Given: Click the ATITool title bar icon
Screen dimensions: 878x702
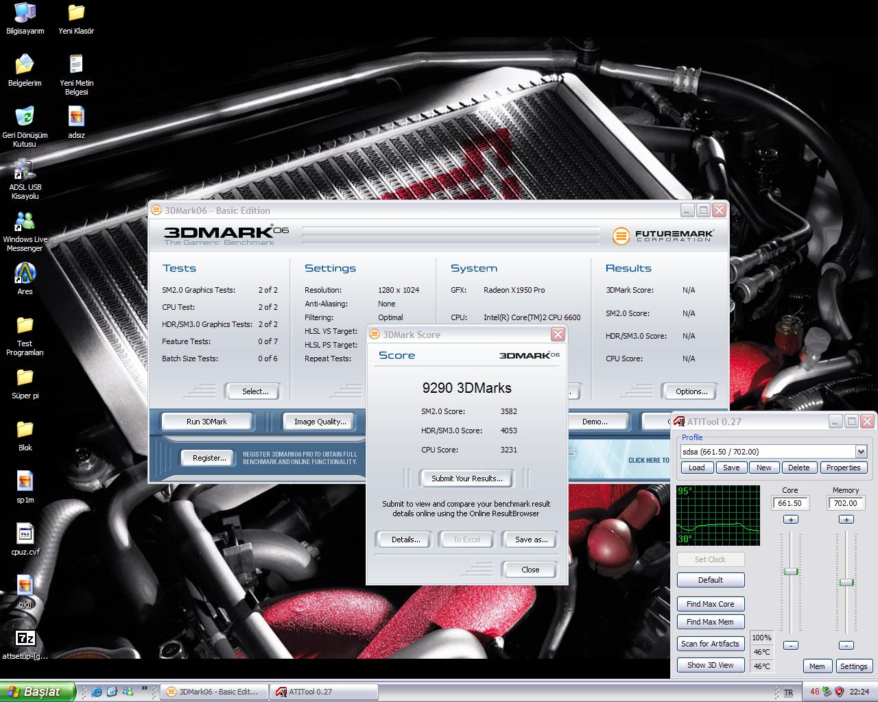Looking at the screenshot, I should coord(679,422).
